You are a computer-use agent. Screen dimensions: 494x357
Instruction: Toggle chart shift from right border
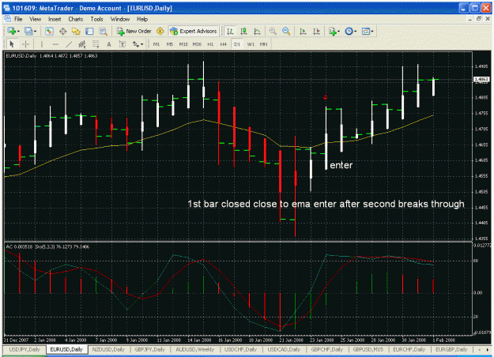click(316, 31)
